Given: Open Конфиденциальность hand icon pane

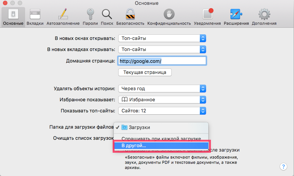Looking at the screenshot, I should coord(169,17).
